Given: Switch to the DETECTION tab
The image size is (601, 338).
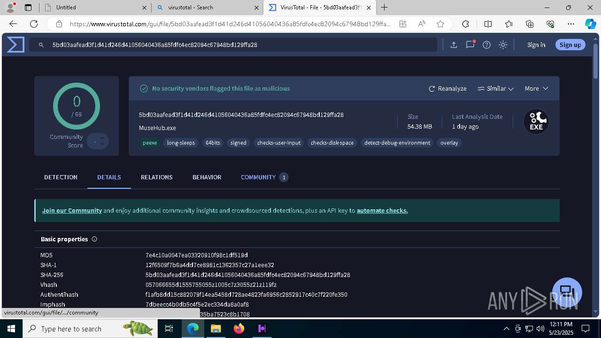Looking at the screenshot, I should pos(61,177).
